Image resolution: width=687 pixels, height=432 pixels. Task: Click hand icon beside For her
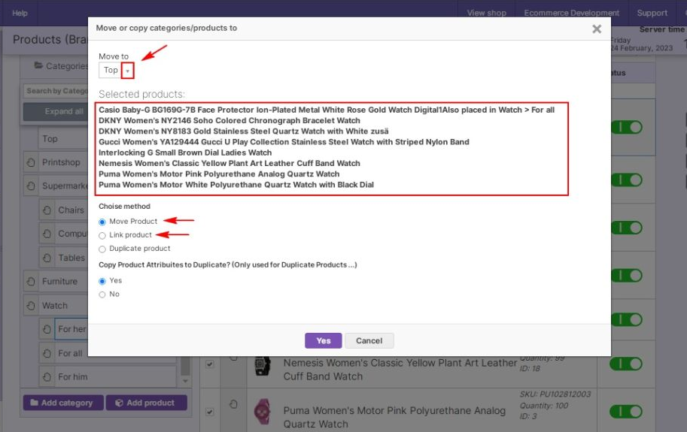[47, 329]
